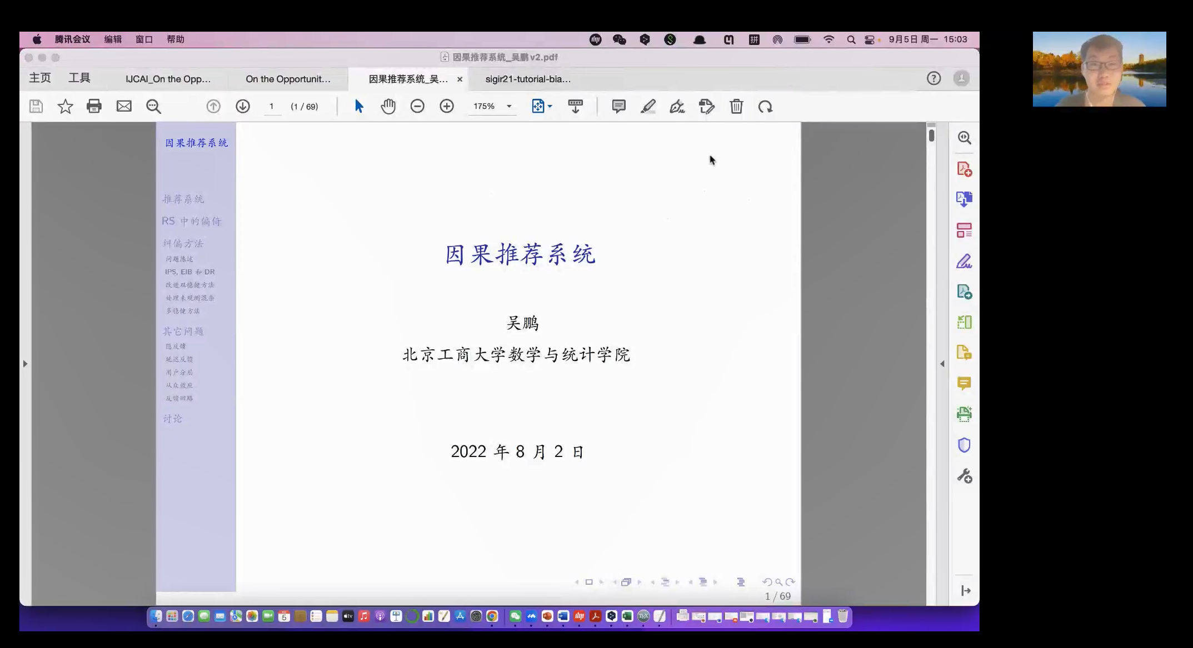Jump to 其它问题 section in sidebar
This screenshot has width=1193, height=648.
coord(183,331)
